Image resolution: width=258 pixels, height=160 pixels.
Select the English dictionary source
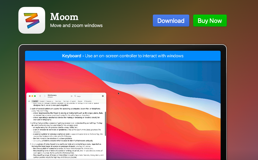[x=34, y=101]
